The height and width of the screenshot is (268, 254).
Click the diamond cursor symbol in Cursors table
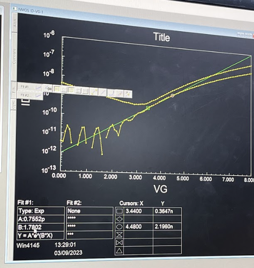119,219
